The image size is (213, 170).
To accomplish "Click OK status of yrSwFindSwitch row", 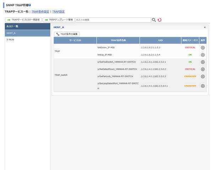I will click(190, 62).
